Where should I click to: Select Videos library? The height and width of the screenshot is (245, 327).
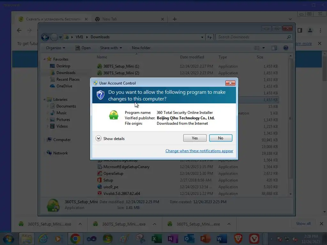62,126
